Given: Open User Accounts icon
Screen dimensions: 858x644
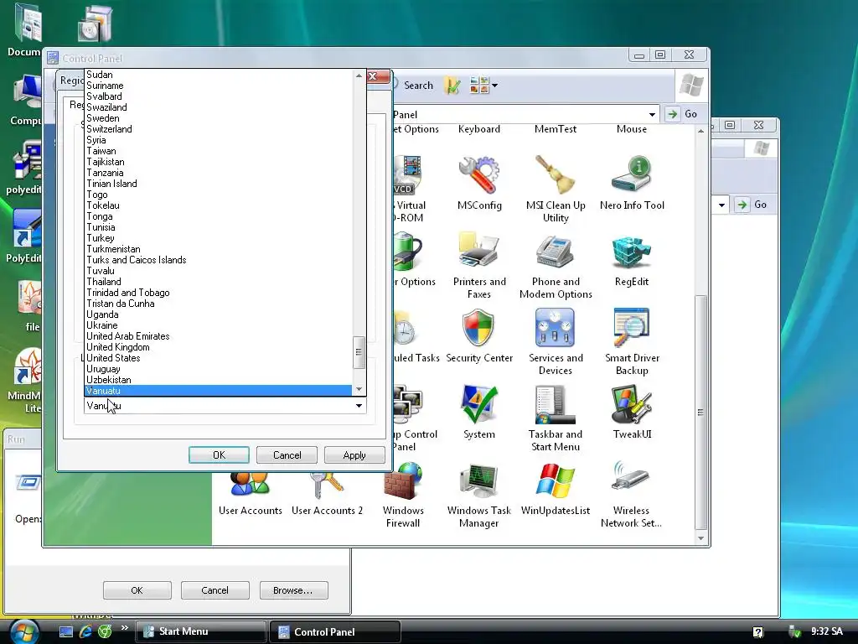Looking at the screenshot, I should click(x=250, y=493).
